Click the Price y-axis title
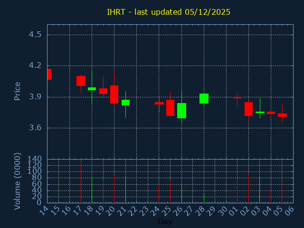This screenshot has width=304, height=228. tap(18, 91)
